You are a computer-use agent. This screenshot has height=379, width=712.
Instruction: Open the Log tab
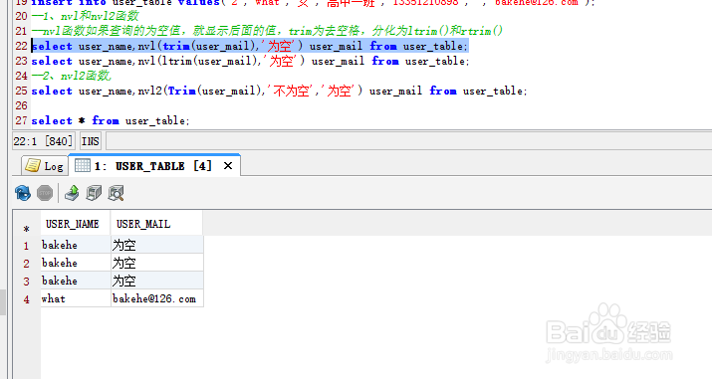45,166
